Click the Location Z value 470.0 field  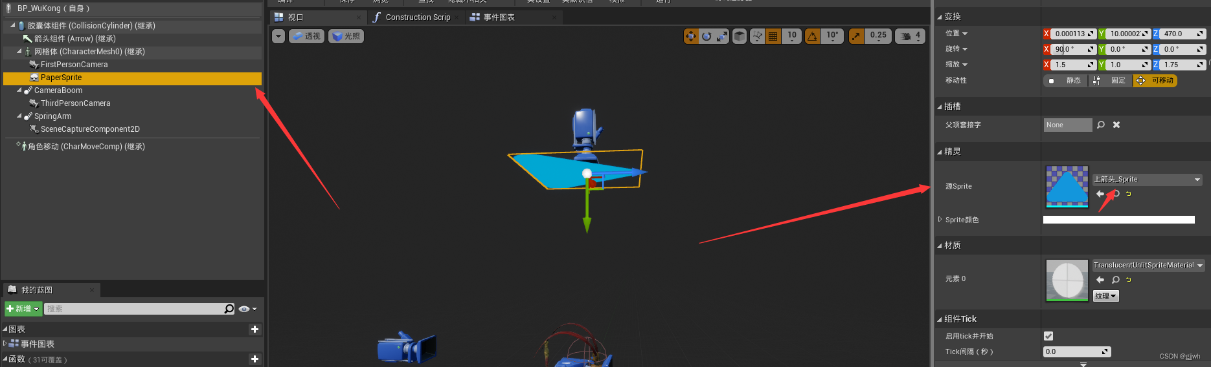[1182, 34]
